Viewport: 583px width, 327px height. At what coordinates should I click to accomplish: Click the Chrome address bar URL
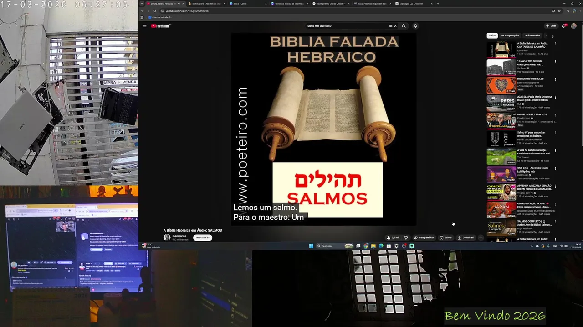[x=187, y=11]
